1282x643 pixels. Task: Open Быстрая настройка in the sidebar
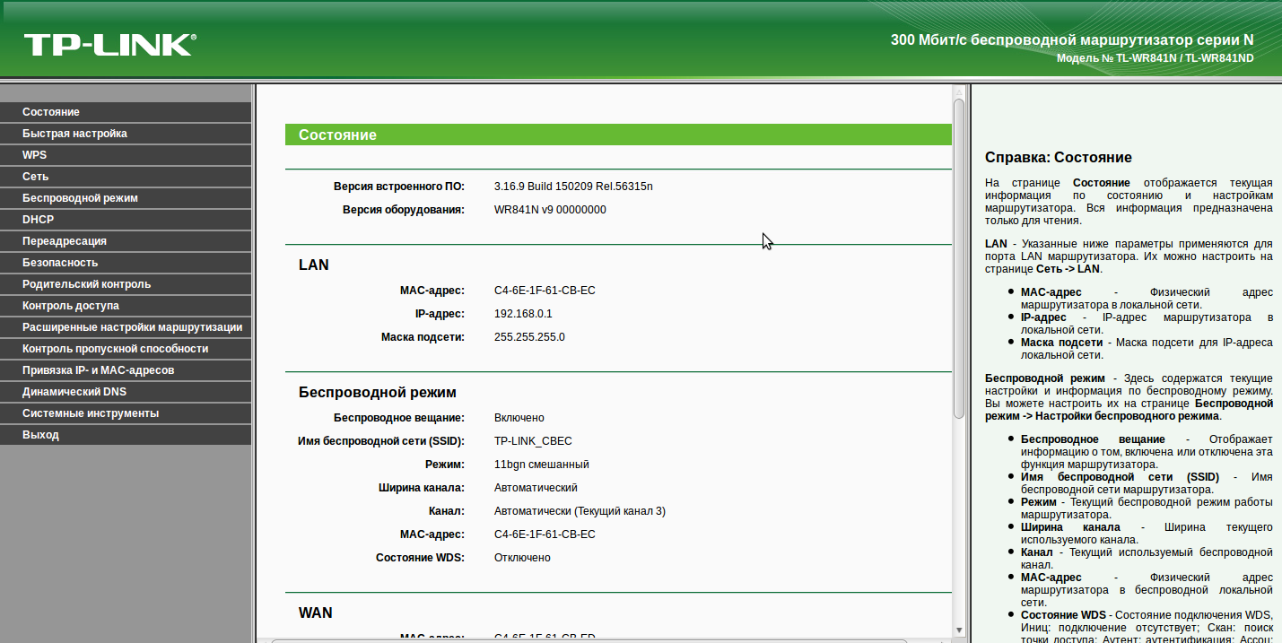pyautogui.click(x=126, y=134)
